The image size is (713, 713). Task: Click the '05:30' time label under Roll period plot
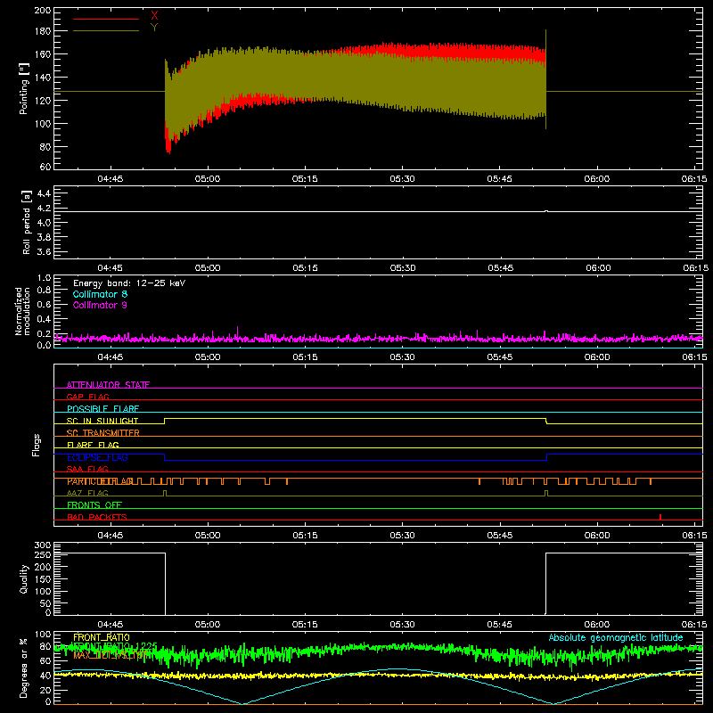(403, 268)
